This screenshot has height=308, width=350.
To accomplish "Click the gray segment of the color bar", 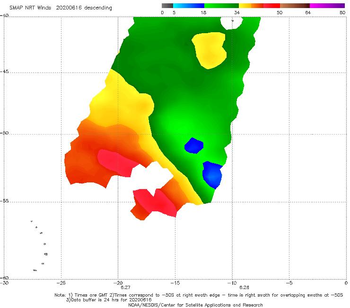I will click(167, 6).
